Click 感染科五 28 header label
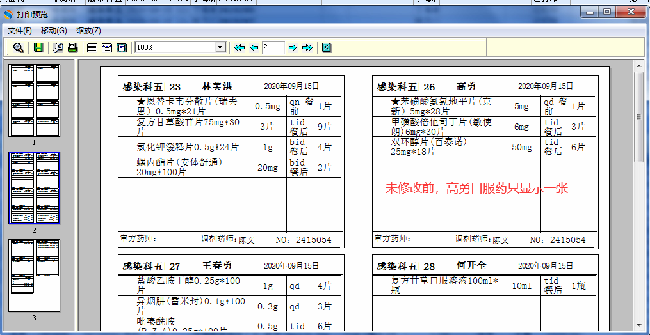The width and height of the screenshot is (650, 335). [x=406, y=266]
